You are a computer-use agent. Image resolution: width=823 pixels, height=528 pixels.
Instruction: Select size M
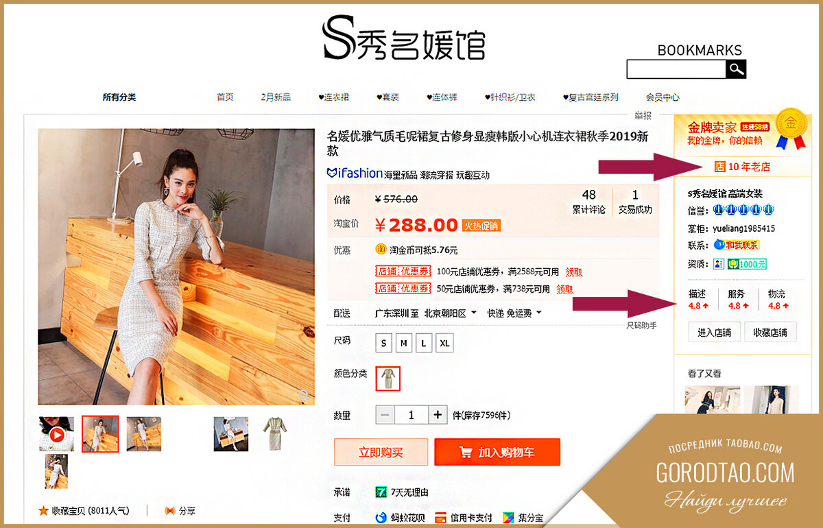tap(404, 343)
